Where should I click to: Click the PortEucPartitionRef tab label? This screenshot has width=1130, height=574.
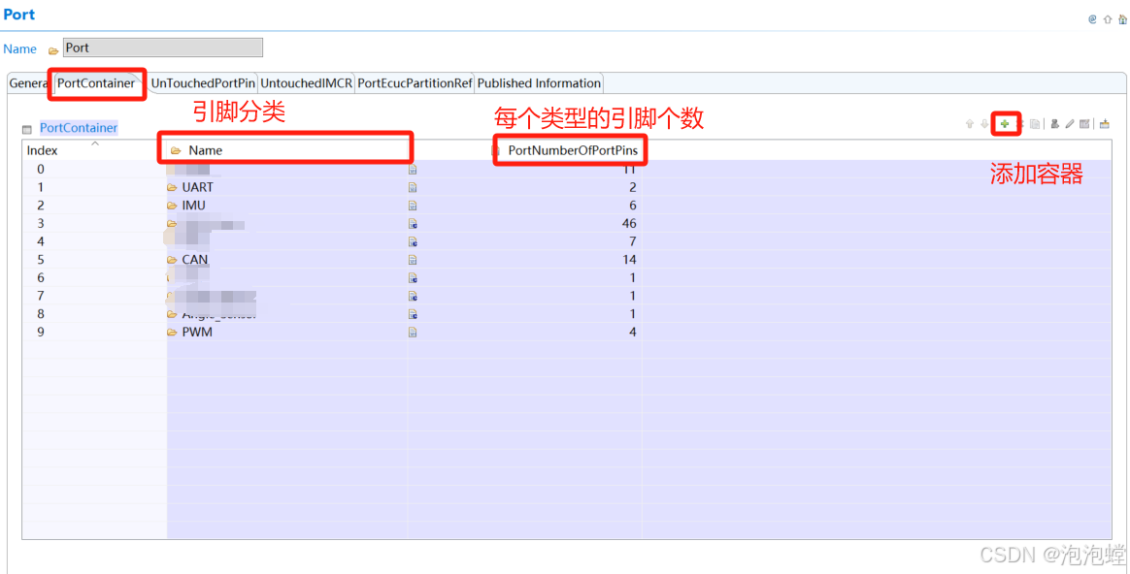coord(415,83)
